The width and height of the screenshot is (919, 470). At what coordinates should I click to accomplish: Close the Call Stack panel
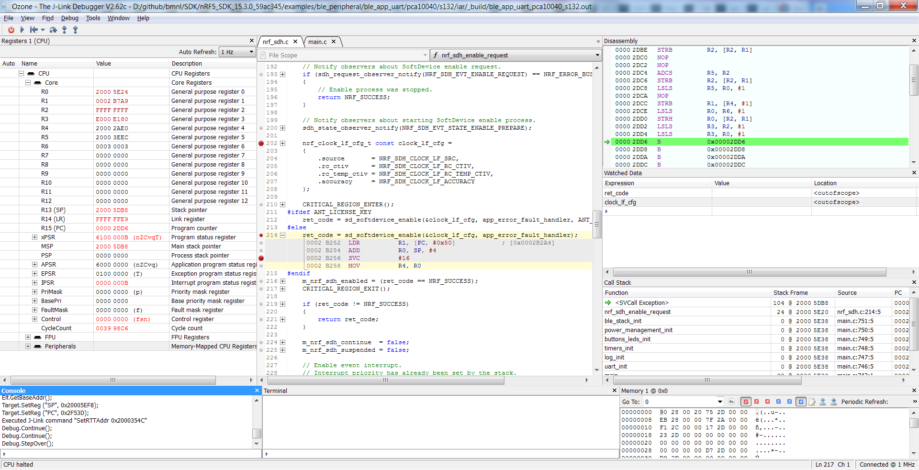click(914, 282)
